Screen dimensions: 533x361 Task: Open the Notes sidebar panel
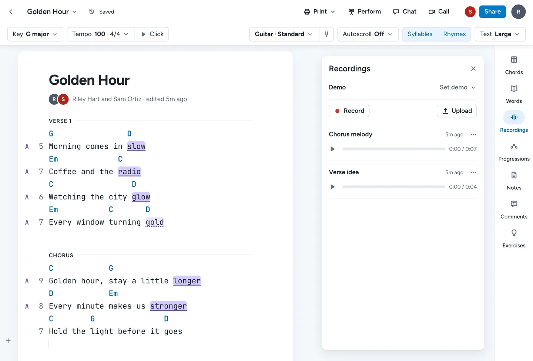[514, 181]
